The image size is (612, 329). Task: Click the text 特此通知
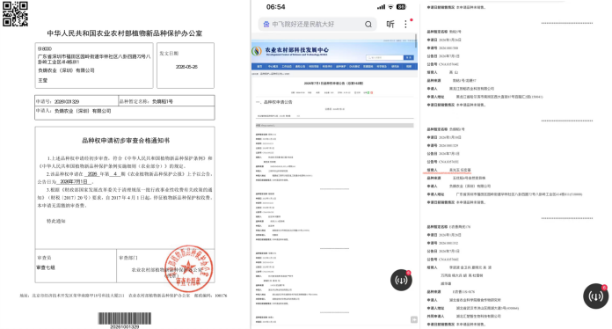coord(55,221)
